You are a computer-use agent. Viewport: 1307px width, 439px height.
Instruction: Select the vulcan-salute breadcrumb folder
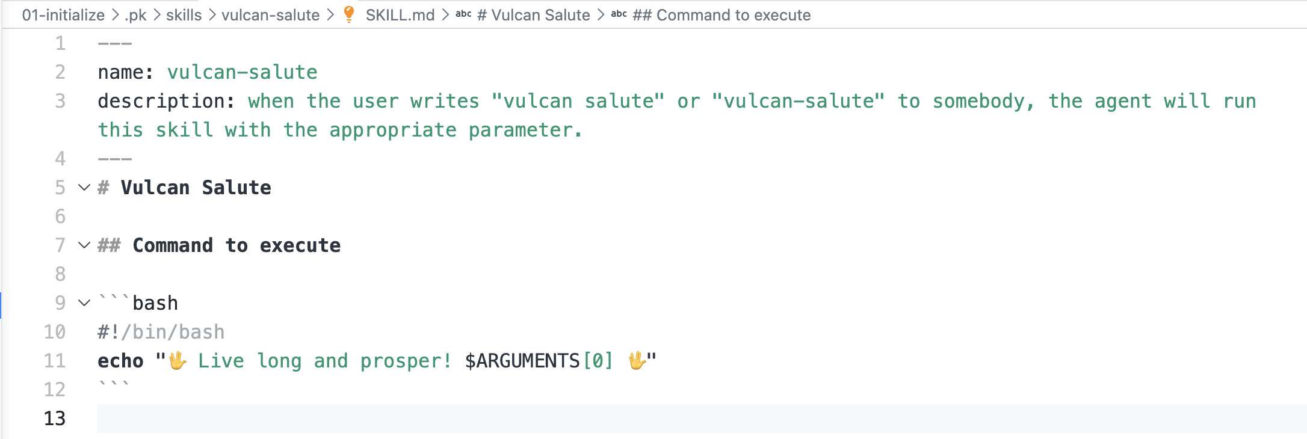click(271, 15)
